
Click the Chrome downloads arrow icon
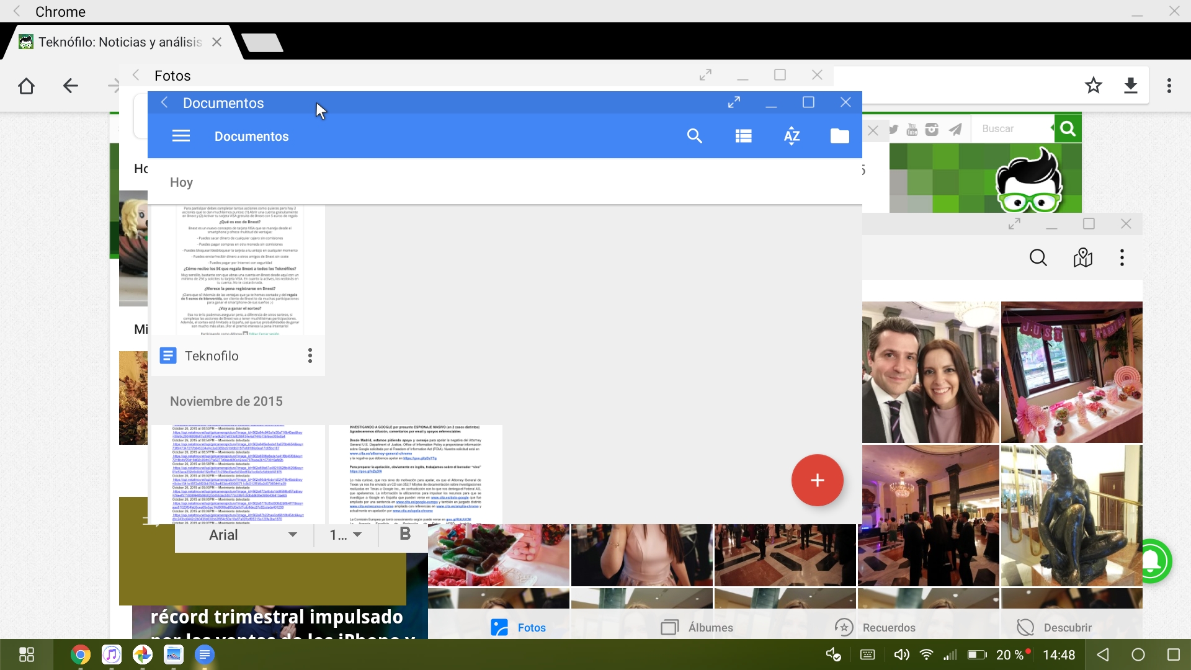click(1130, 86)
